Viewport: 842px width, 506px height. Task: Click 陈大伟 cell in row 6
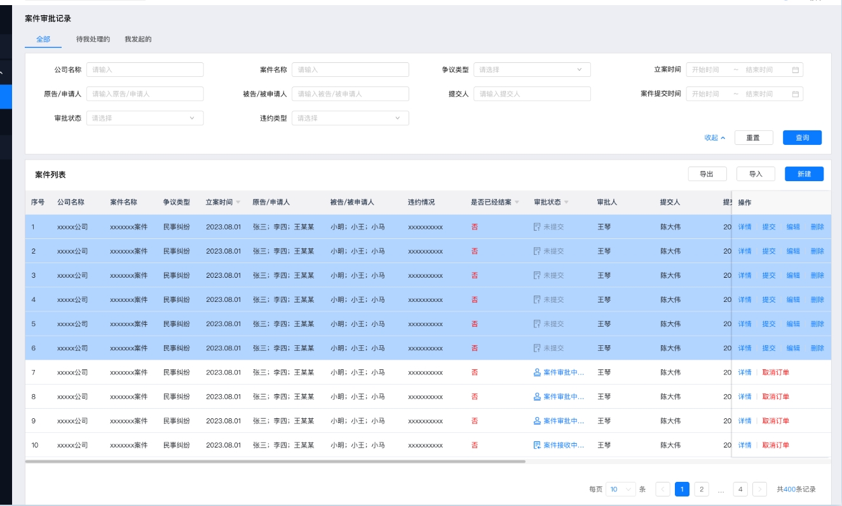[670, 348]
